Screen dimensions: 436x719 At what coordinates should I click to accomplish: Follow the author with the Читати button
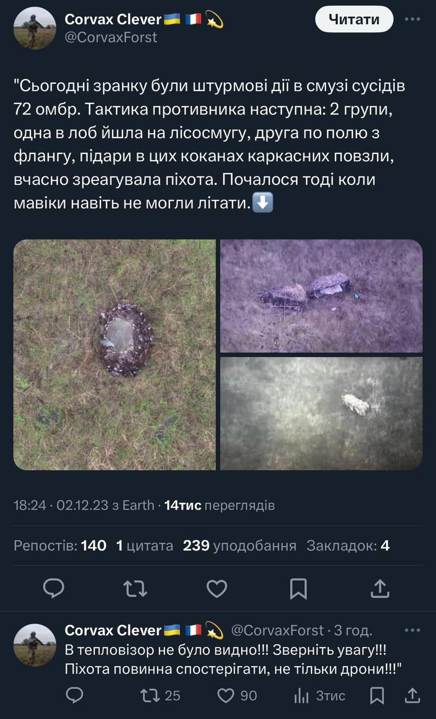click(354, 20)
